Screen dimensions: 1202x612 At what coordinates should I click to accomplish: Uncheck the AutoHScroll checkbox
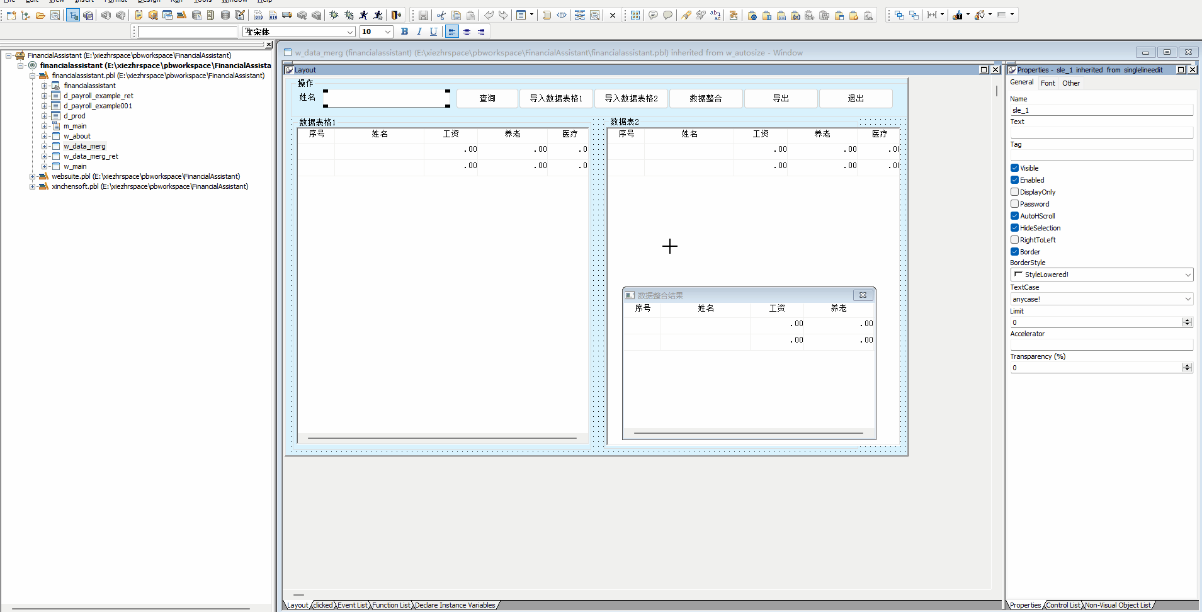pyautogui.click(x=1014, y=216)
